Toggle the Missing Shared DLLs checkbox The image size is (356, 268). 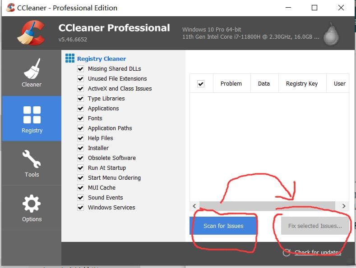click(x=80, y=69)
